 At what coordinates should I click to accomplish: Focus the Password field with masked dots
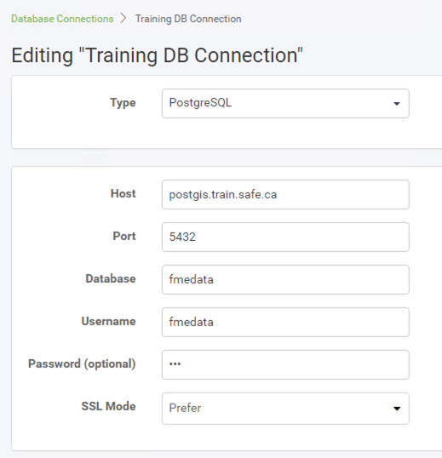point(285,364)
